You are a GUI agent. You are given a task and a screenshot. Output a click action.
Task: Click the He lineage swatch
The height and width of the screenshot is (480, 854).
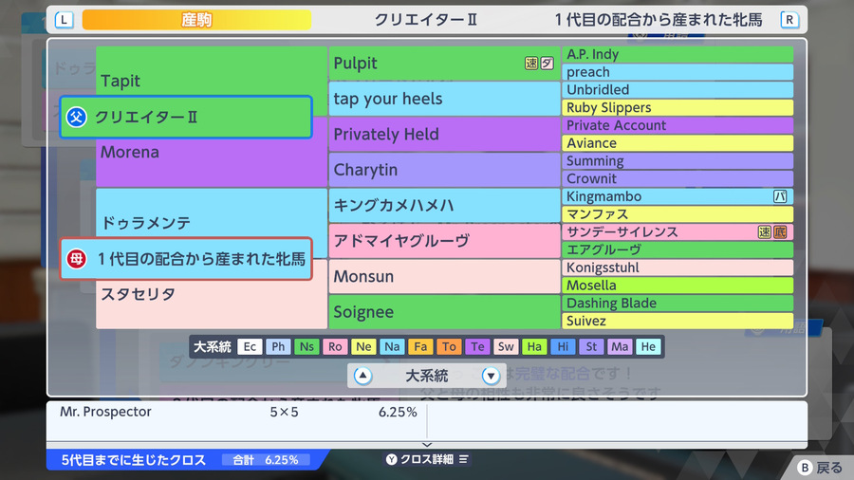tap(648, 346)
